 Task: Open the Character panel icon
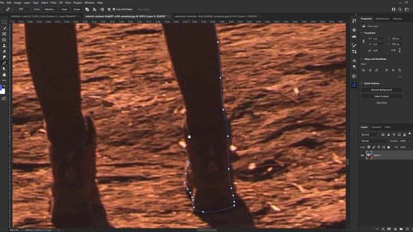click(354, 61)
